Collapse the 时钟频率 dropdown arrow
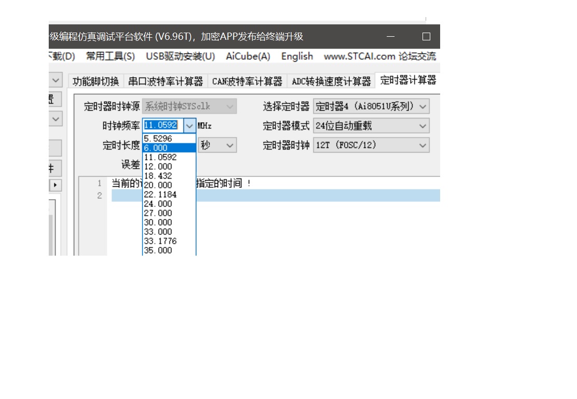 click(189, 125)
